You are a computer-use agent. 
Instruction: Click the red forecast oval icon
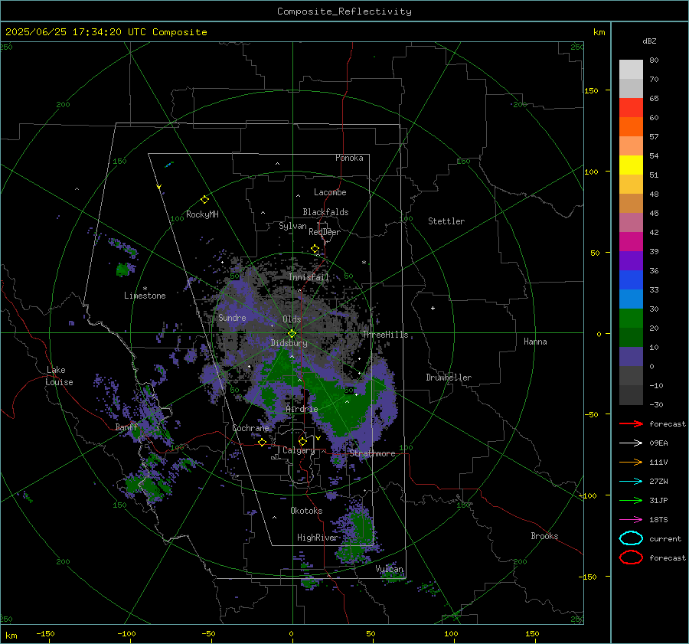click(x=631, y=557)
